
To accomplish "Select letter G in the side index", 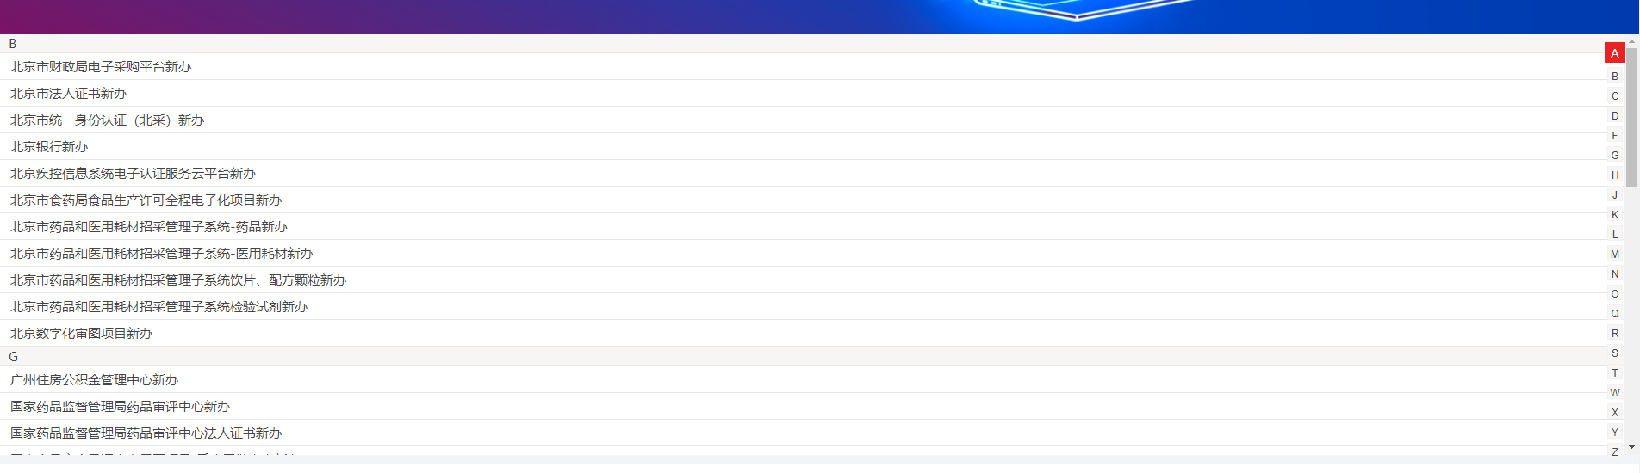I will (1614, 156).
